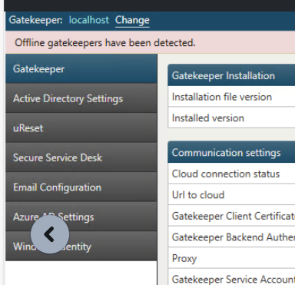
Task: Open Email Configuration page
Action: 81,187
